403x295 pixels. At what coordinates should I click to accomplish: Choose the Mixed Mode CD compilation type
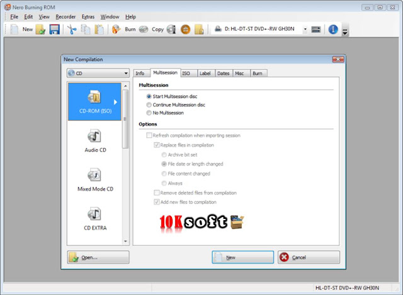pos(95,180)
